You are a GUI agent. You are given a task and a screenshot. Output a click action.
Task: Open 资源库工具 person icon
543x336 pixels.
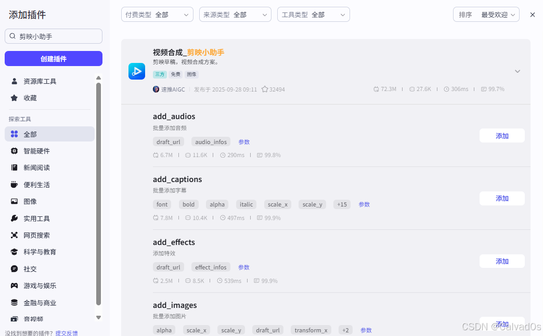coord(14,81)
